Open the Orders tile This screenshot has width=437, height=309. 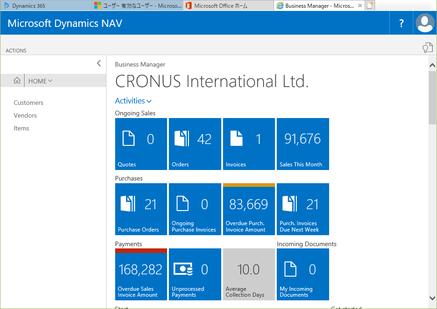(195, 144)
